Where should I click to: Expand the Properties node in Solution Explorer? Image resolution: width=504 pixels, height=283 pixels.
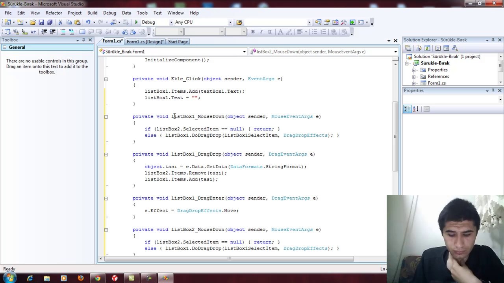pos(414,70)
